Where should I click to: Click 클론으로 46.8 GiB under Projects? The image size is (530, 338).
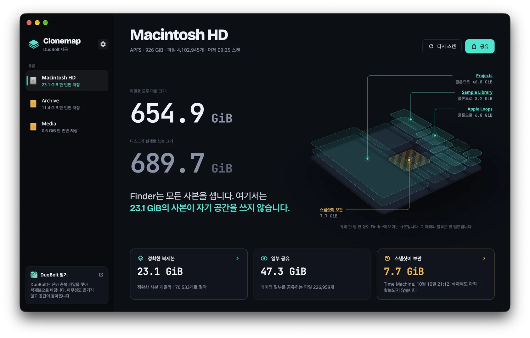[x=474, y=82]
